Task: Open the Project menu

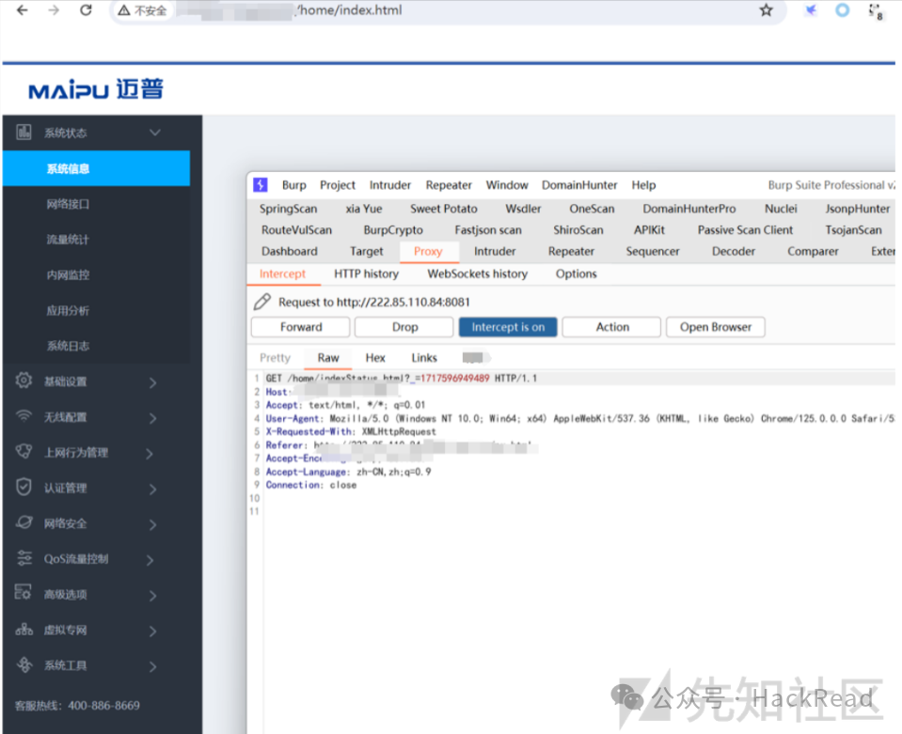Action: tap(338, 185)
